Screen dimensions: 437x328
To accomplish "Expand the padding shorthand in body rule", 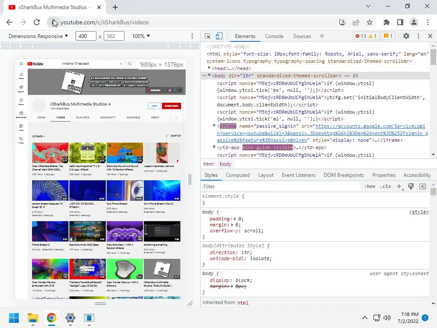I will coord(235,219).
